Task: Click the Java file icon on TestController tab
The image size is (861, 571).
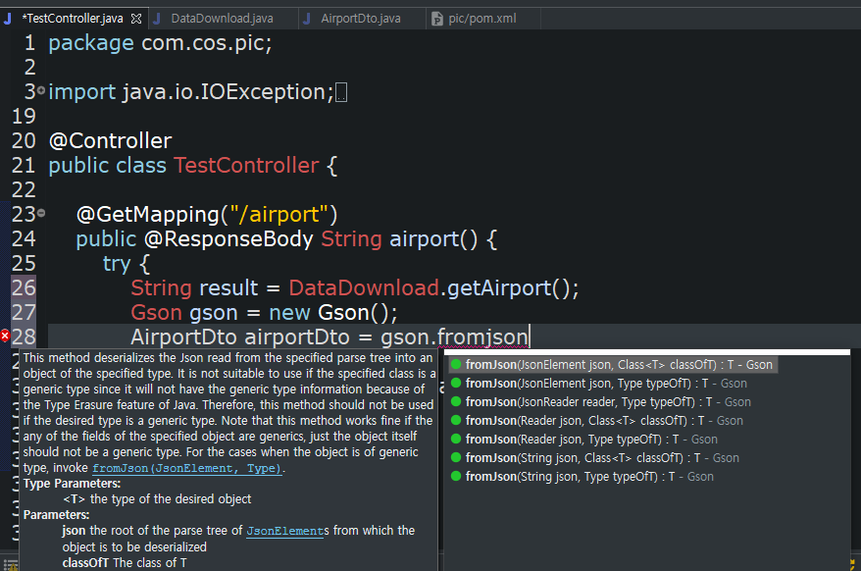Action: pos(8,19)
